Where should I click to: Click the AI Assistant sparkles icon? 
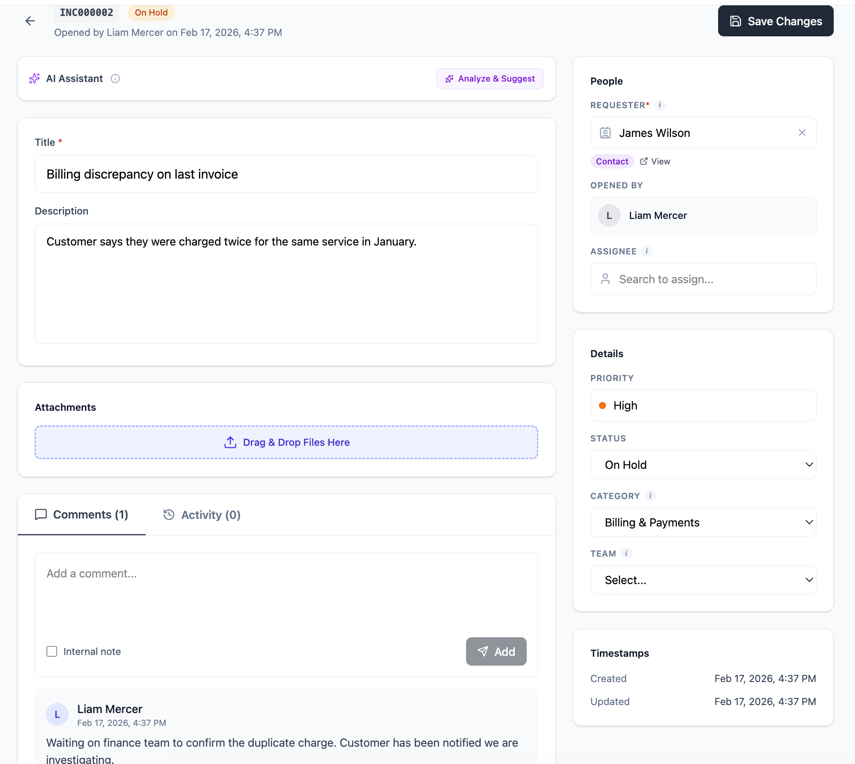click(35, 78)
